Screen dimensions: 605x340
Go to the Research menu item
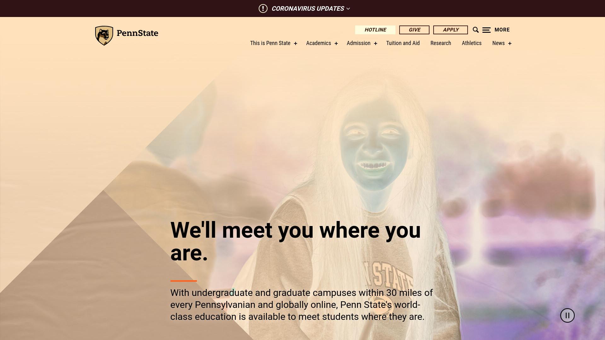click(x=441, y=43)
